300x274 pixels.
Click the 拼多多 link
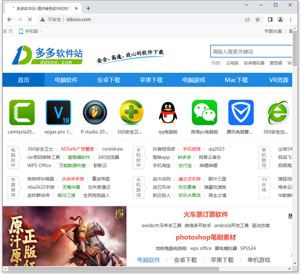[x=184, y=157]
